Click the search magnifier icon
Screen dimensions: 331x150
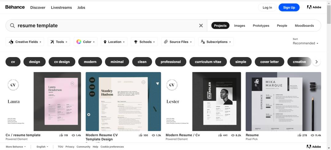point(13,25)
